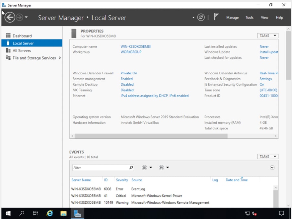Click the properties horizontal scrollbar thumb
This screenshot has height=219, width=292.
point(151,136)
